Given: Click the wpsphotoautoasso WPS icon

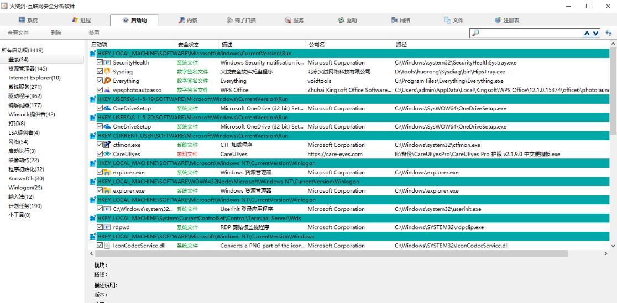Looking at the screenshot, I should [107, 90].
